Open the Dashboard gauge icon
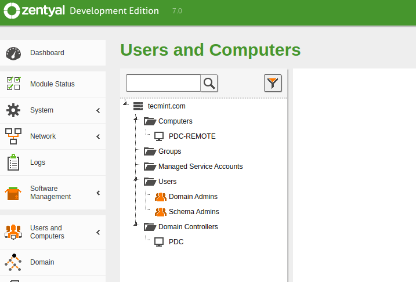 pyautogui.click(x=13, y=53)
